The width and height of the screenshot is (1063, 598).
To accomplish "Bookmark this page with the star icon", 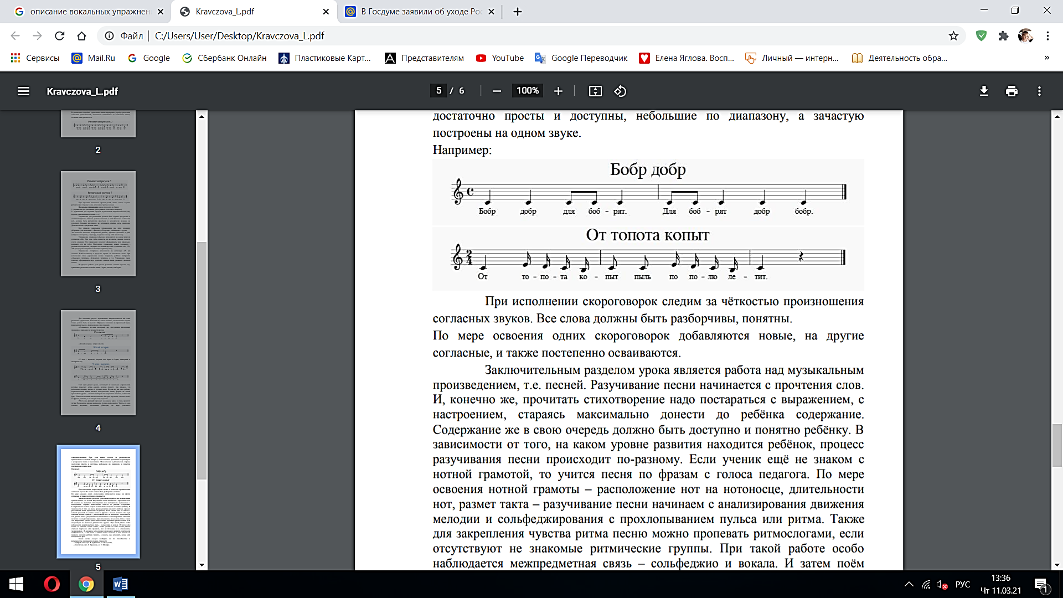I will point(953,36).
